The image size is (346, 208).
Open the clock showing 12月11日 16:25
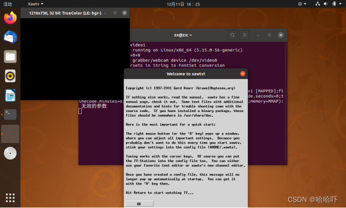183,4
